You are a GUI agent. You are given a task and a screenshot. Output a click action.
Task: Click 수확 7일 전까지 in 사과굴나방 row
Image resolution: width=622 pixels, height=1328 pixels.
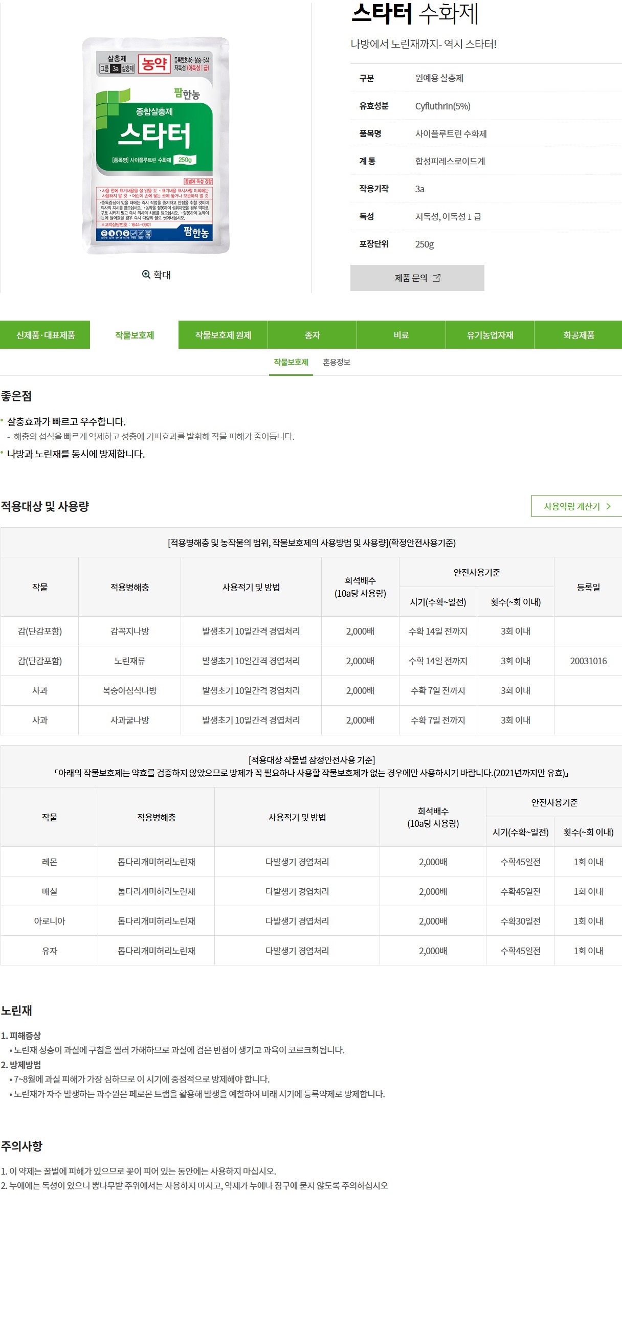click(438, 720)
